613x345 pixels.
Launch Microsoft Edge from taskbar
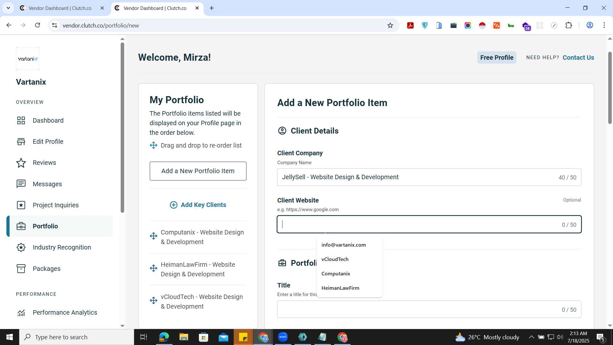click(x=164, y=337)
